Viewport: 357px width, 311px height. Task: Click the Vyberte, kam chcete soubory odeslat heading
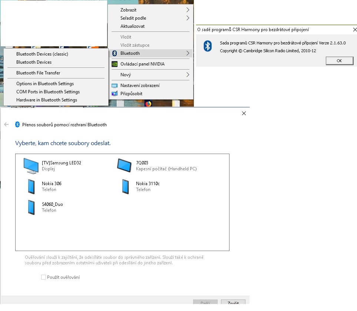pyautogui.click(x=63, y=143)
